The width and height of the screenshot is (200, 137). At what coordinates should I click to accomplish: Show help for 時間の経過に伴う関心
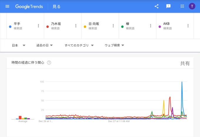tap(49, 62)
